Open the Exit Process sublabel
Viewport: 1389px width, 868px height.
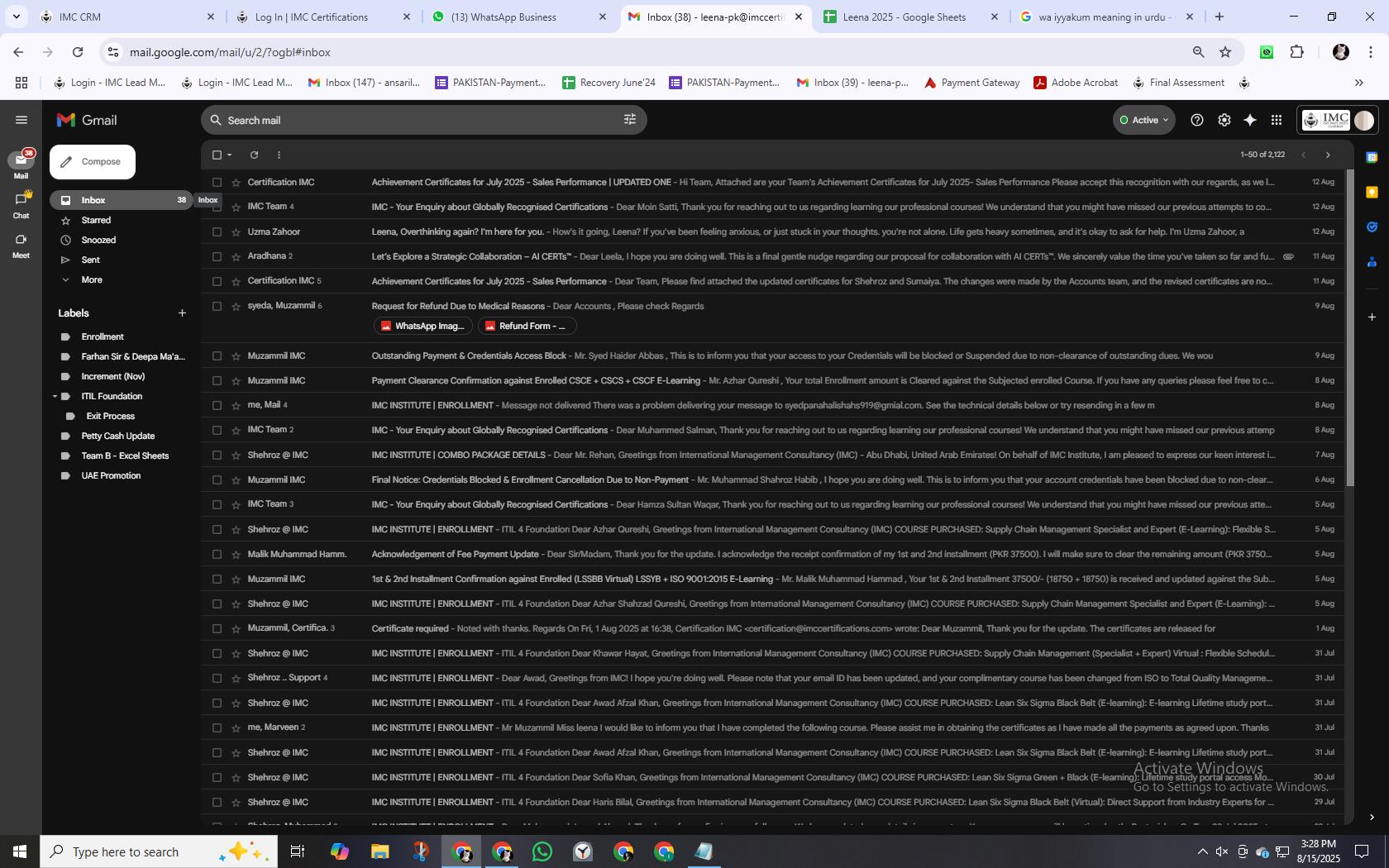[x=110, y=416]
